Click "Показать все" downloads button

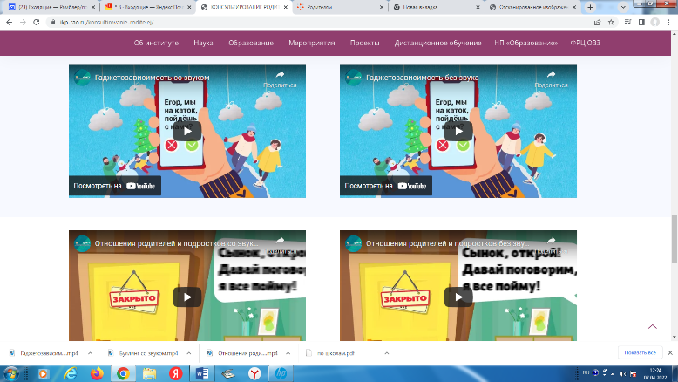click(640, 352)
